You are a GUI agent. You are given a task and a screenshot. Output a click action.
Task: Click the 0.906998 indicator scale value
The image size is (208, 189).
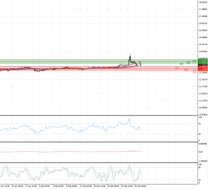tap(203, 144)
